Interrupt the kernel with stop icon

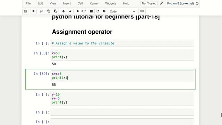pos(91,11)
